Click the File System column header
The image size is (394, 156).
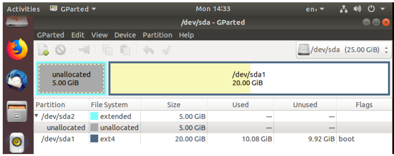click(115, 105)
